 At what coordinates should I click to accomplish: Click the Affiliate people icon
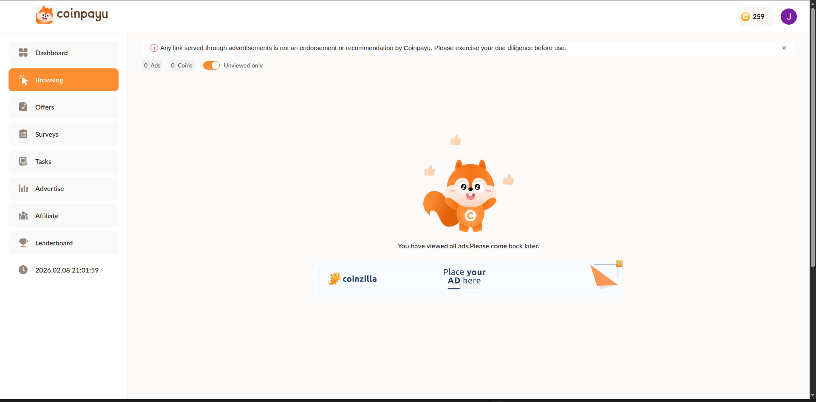coord(23,216)
